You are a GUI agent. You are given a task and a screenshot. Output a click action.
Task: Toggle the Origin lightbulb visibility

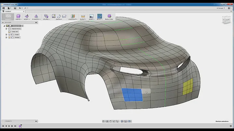coord(9,35)
